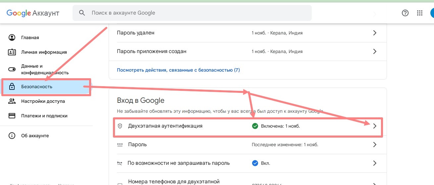Viewport: 434px width, 185px height.
Task: Open the Google apps grid icon
Action: (x=420, y=13)
